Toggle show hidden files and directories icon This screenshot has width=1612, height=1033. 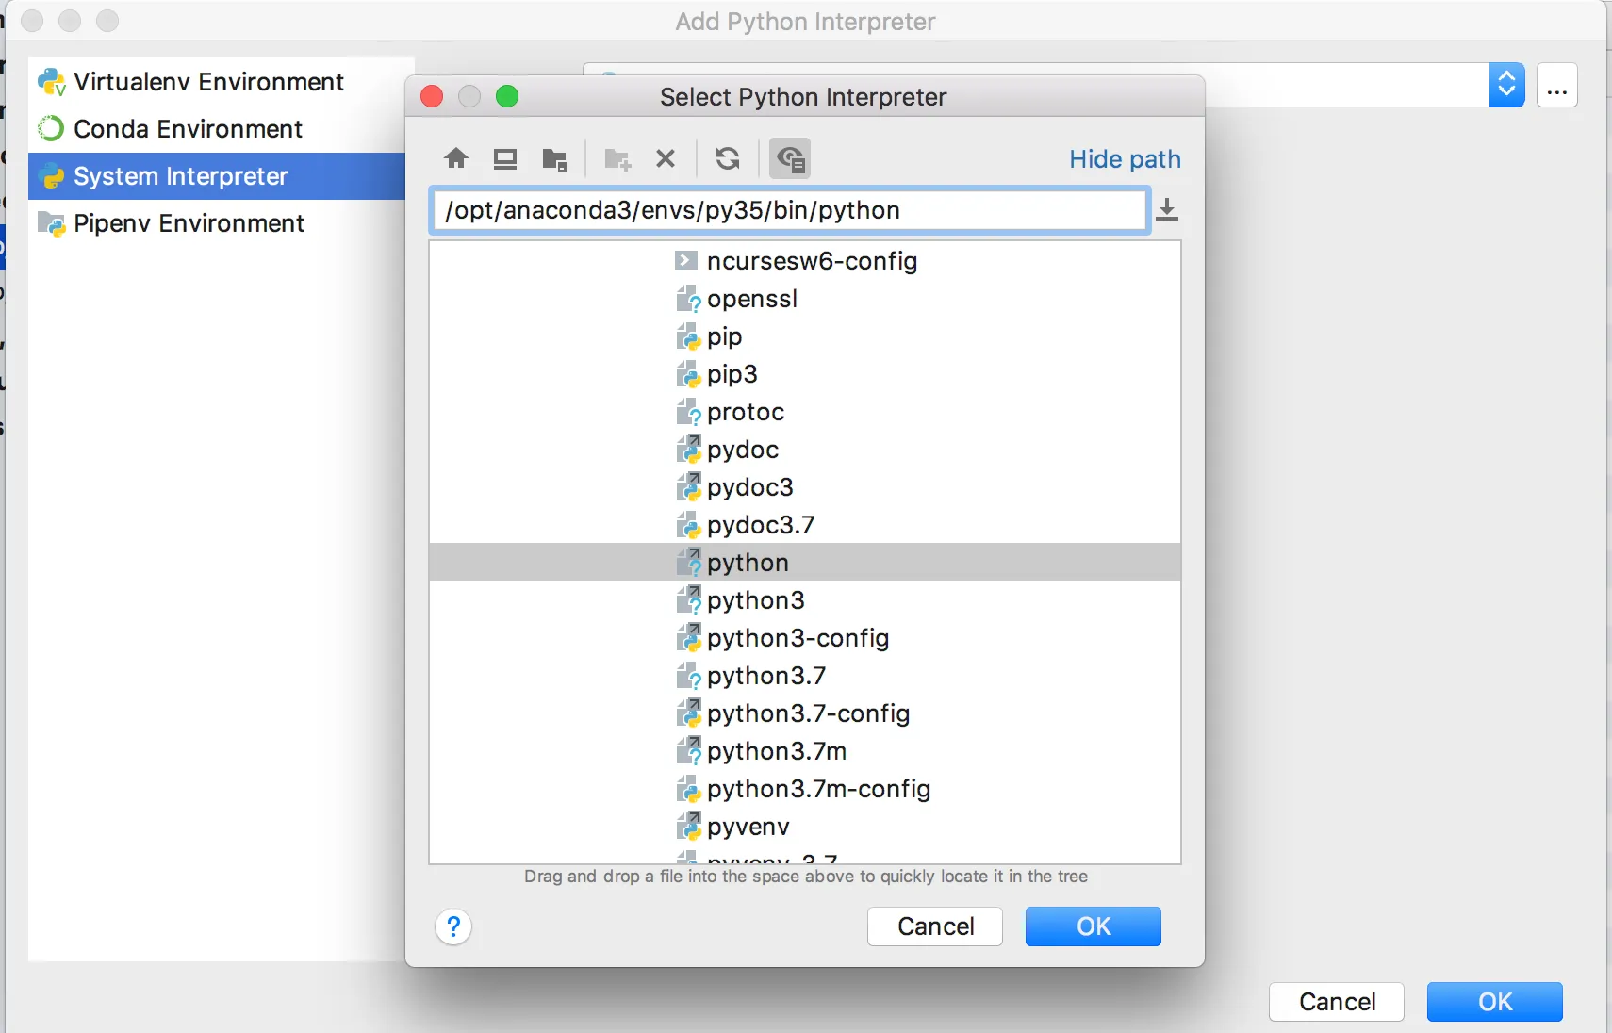(x=790, y=158)
